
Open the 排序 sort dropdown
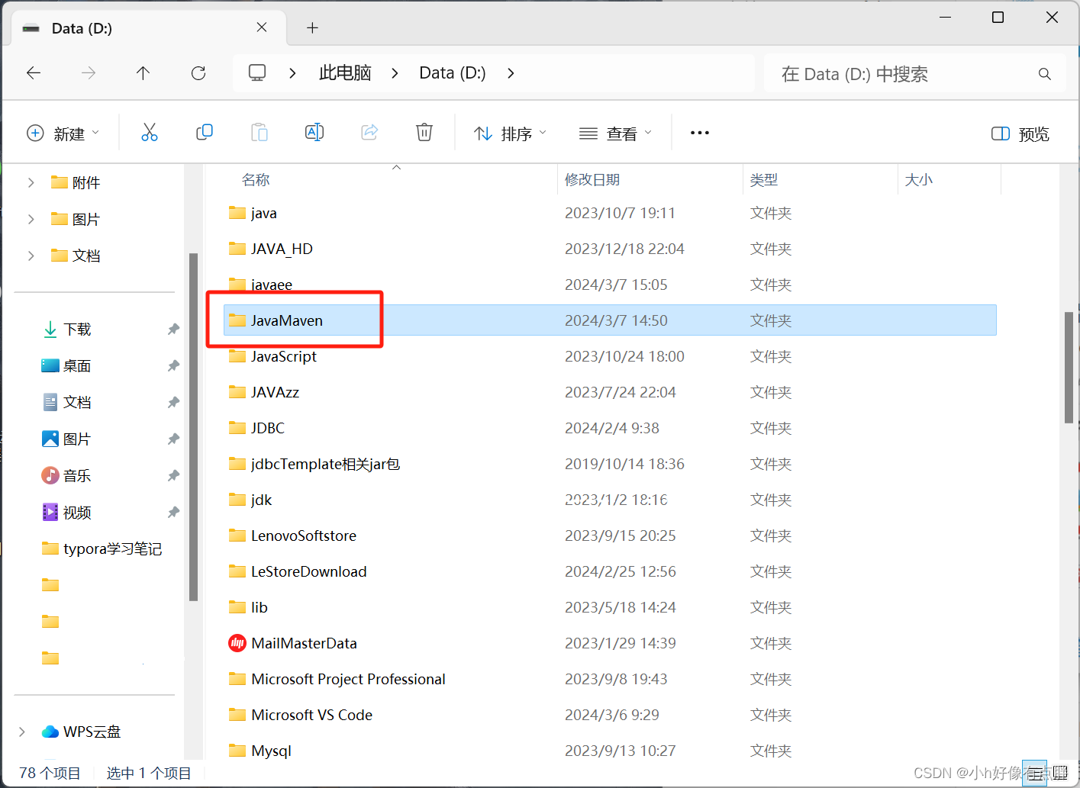click(510, 133)
